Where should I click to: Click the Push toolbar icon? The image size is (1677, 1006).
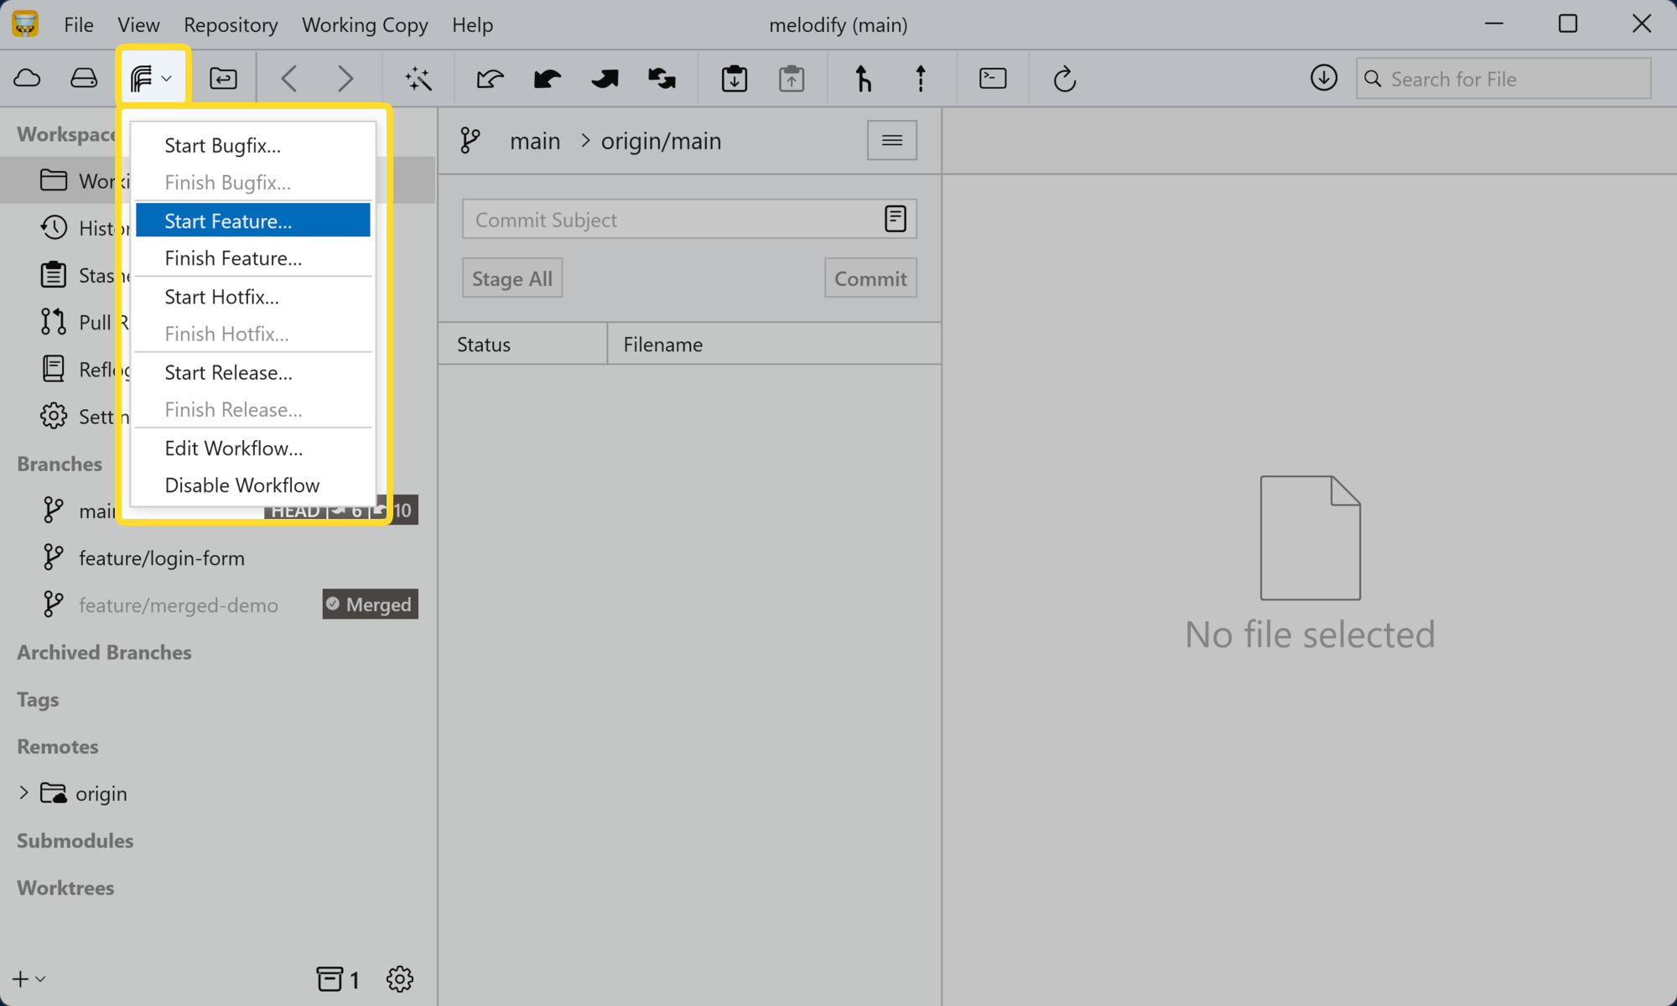point(605,79)
